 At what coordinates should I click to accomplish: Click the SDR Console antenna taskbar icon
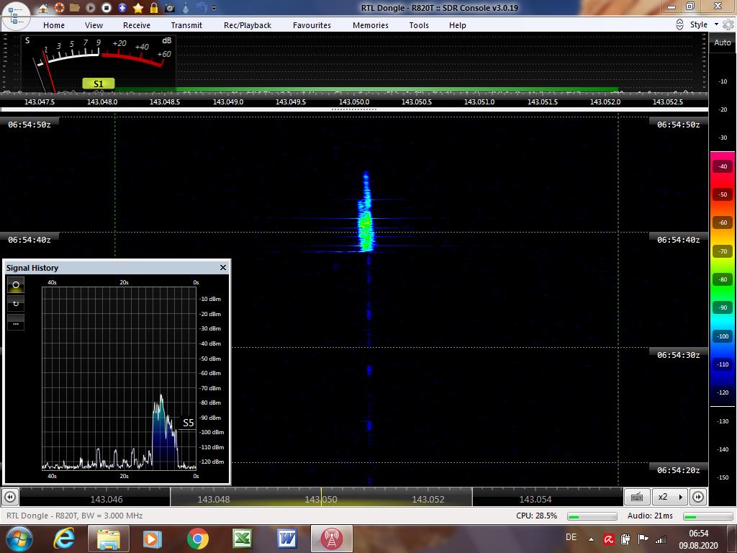[x=331, y=539]
